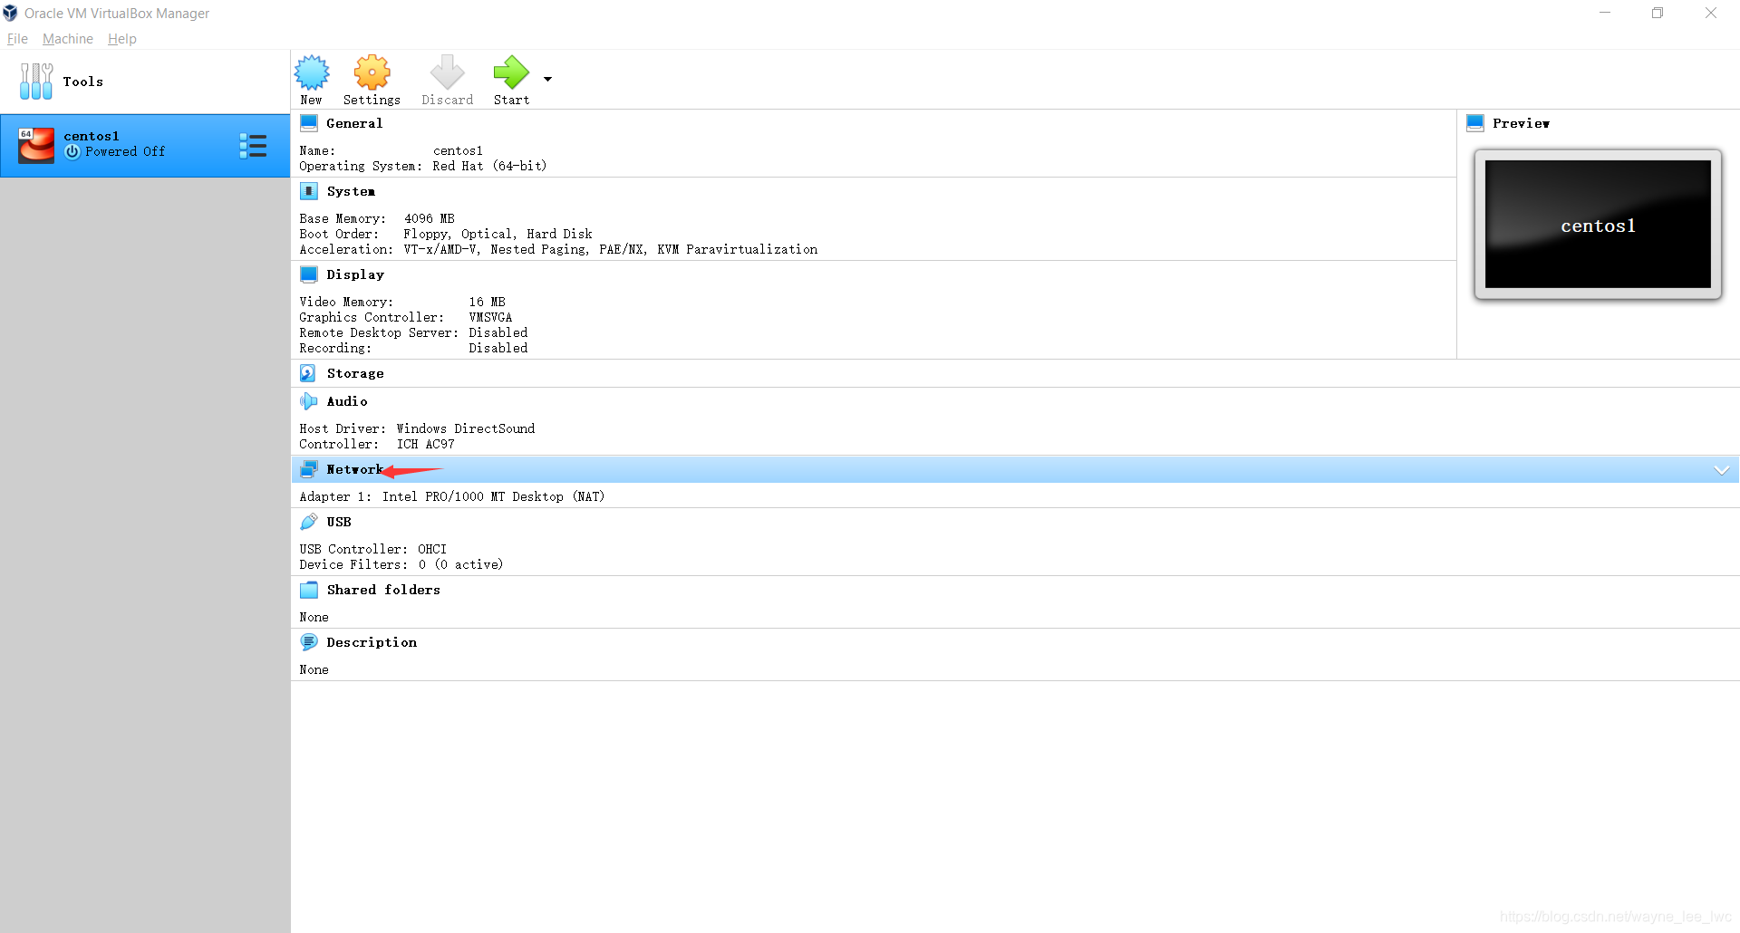Click the New virtual machine icon
Viewport: 1740px width, 933px height.
click(312, 72)
